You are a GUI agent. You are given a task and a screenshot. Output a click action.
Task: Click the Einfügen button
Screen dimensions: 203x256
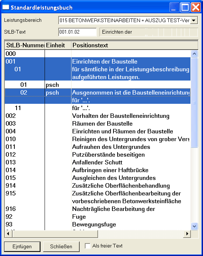[x=22, y=246]
